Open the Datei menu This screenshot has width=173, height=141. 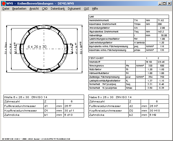[x=6, y=9]
